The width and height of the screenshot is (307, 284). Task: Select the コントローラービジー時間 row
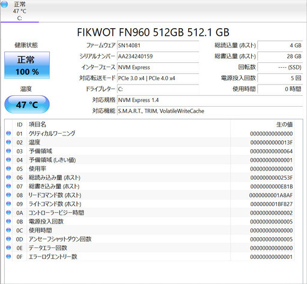pos(149,213)
